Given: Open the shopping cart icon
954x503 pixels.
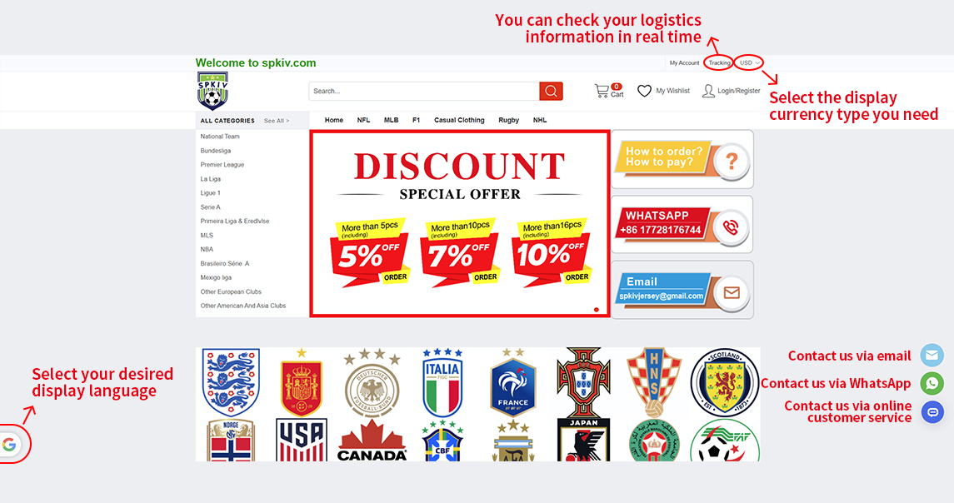Looking at the screenshot, I should coord(601,91).
